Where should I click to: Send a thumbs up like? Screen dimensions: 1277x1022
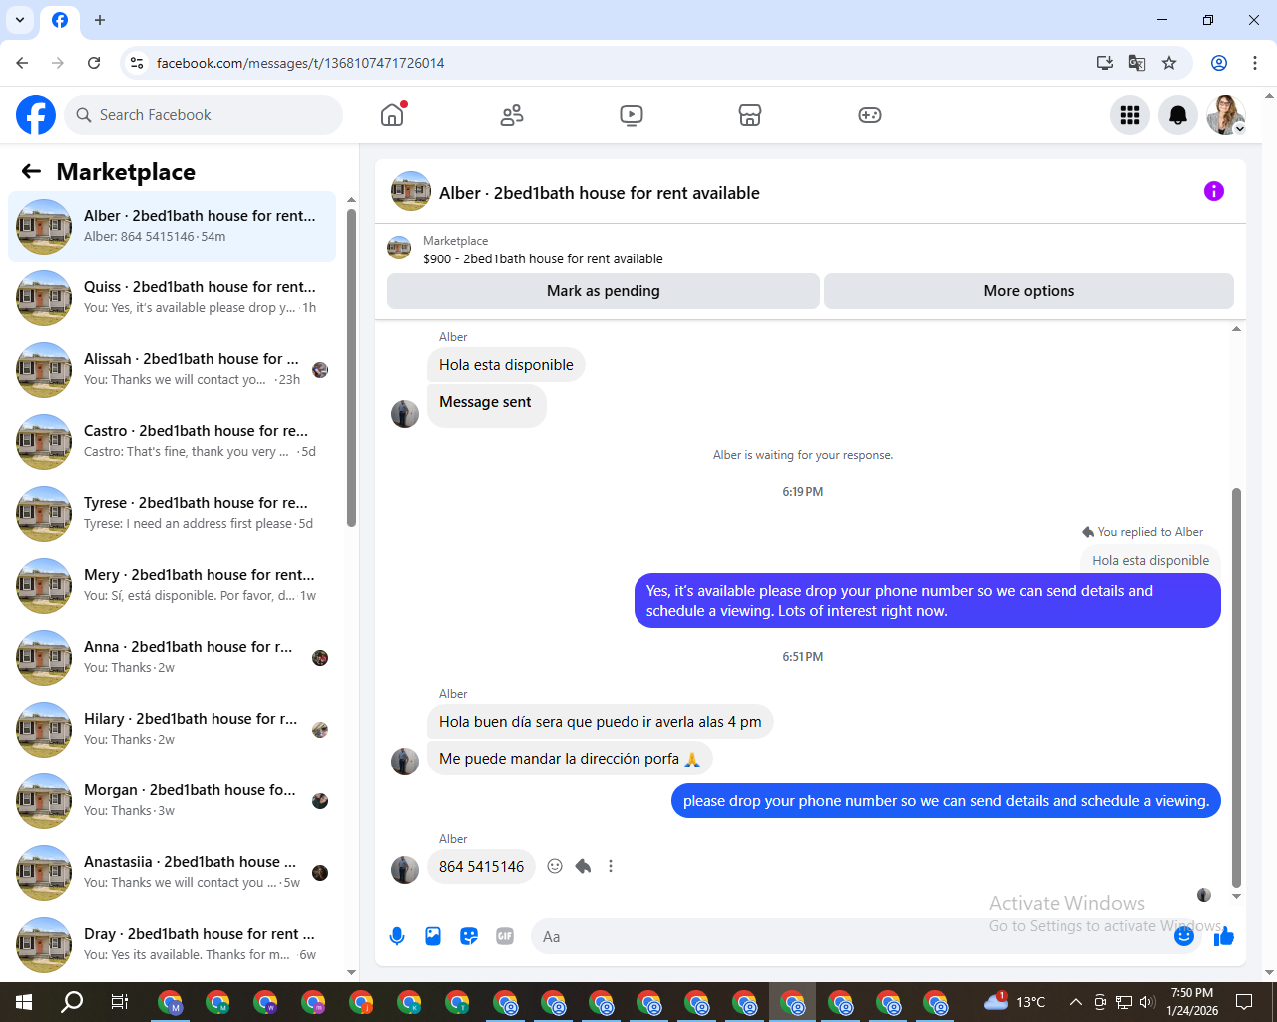coord(1224,936)
